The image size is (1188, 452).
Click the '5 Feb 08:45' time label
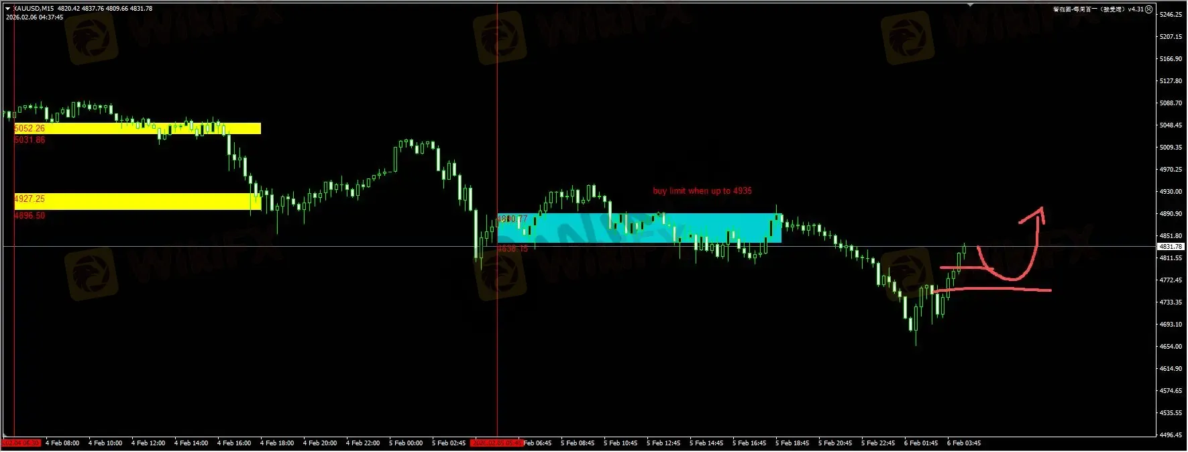(578, 443)
